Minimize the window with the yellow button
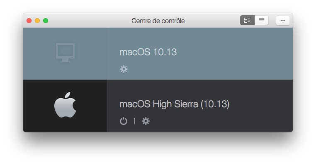Viewport: 316px width, 165px height. [37, 21]
